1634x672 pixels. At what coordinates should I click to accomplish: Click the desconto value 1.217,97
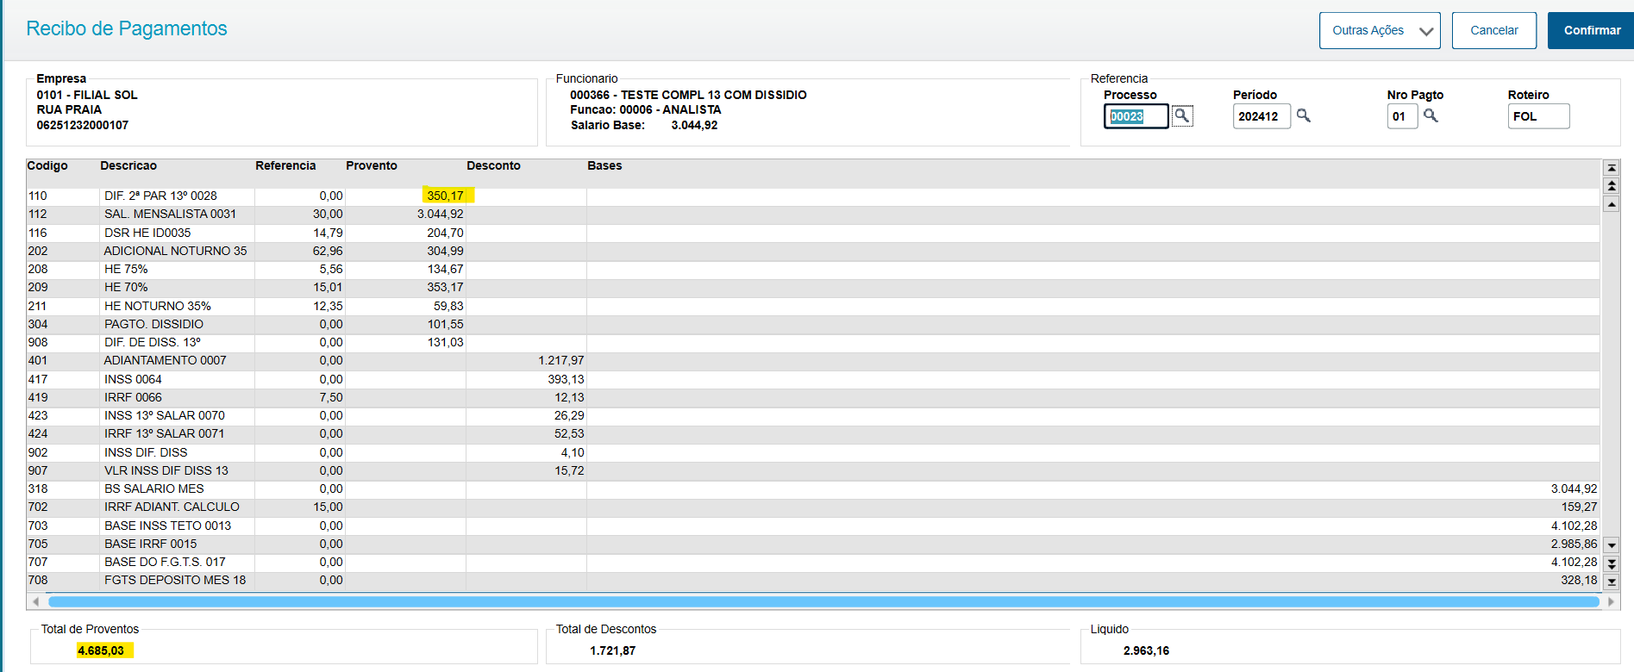[561, 360]
